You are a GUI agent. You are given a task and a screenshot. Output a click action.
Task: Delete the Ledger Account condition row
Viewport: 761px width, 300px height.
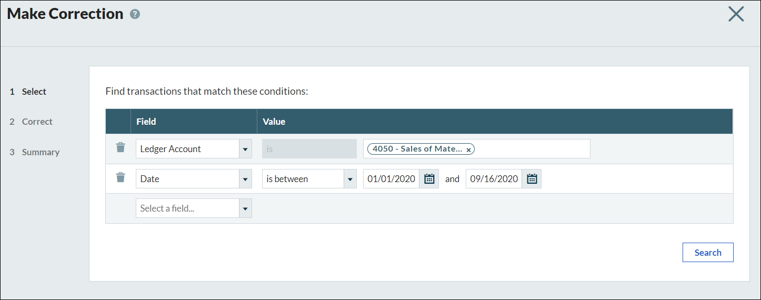click(x=121, y=148)
